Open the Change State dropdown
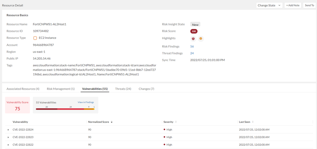The height and width of the screenshot is (149, 317). tap(269, 5)
